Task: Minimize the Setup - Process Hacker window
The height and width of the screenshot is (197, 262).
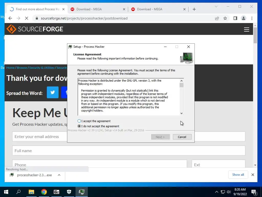Action: 165,47
